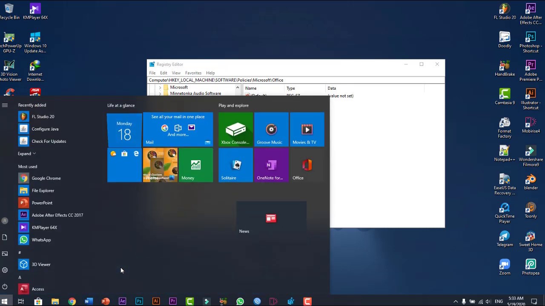Click the ENG language indicator
The height and width of the screenshot is (306, 545).
click(499, 302)
